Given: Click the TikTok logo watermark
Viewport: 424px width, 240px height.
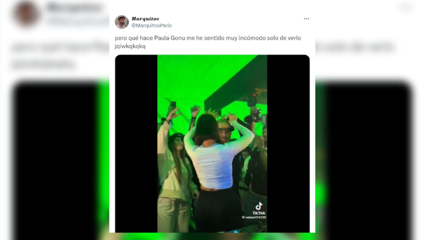Looking at the screenshot, I should tap(259, 208).
